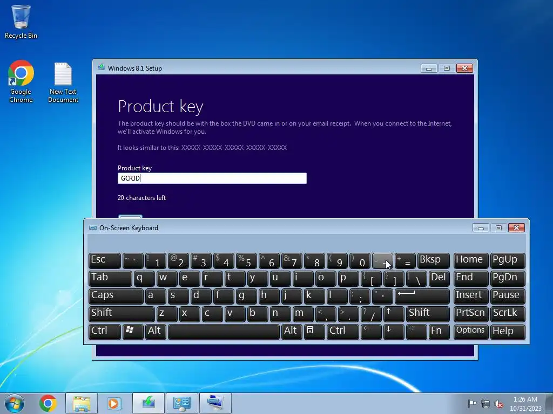Switch to Windows 8.1 Setup taskbar button
Screen dimensions: 553x414
149,403
